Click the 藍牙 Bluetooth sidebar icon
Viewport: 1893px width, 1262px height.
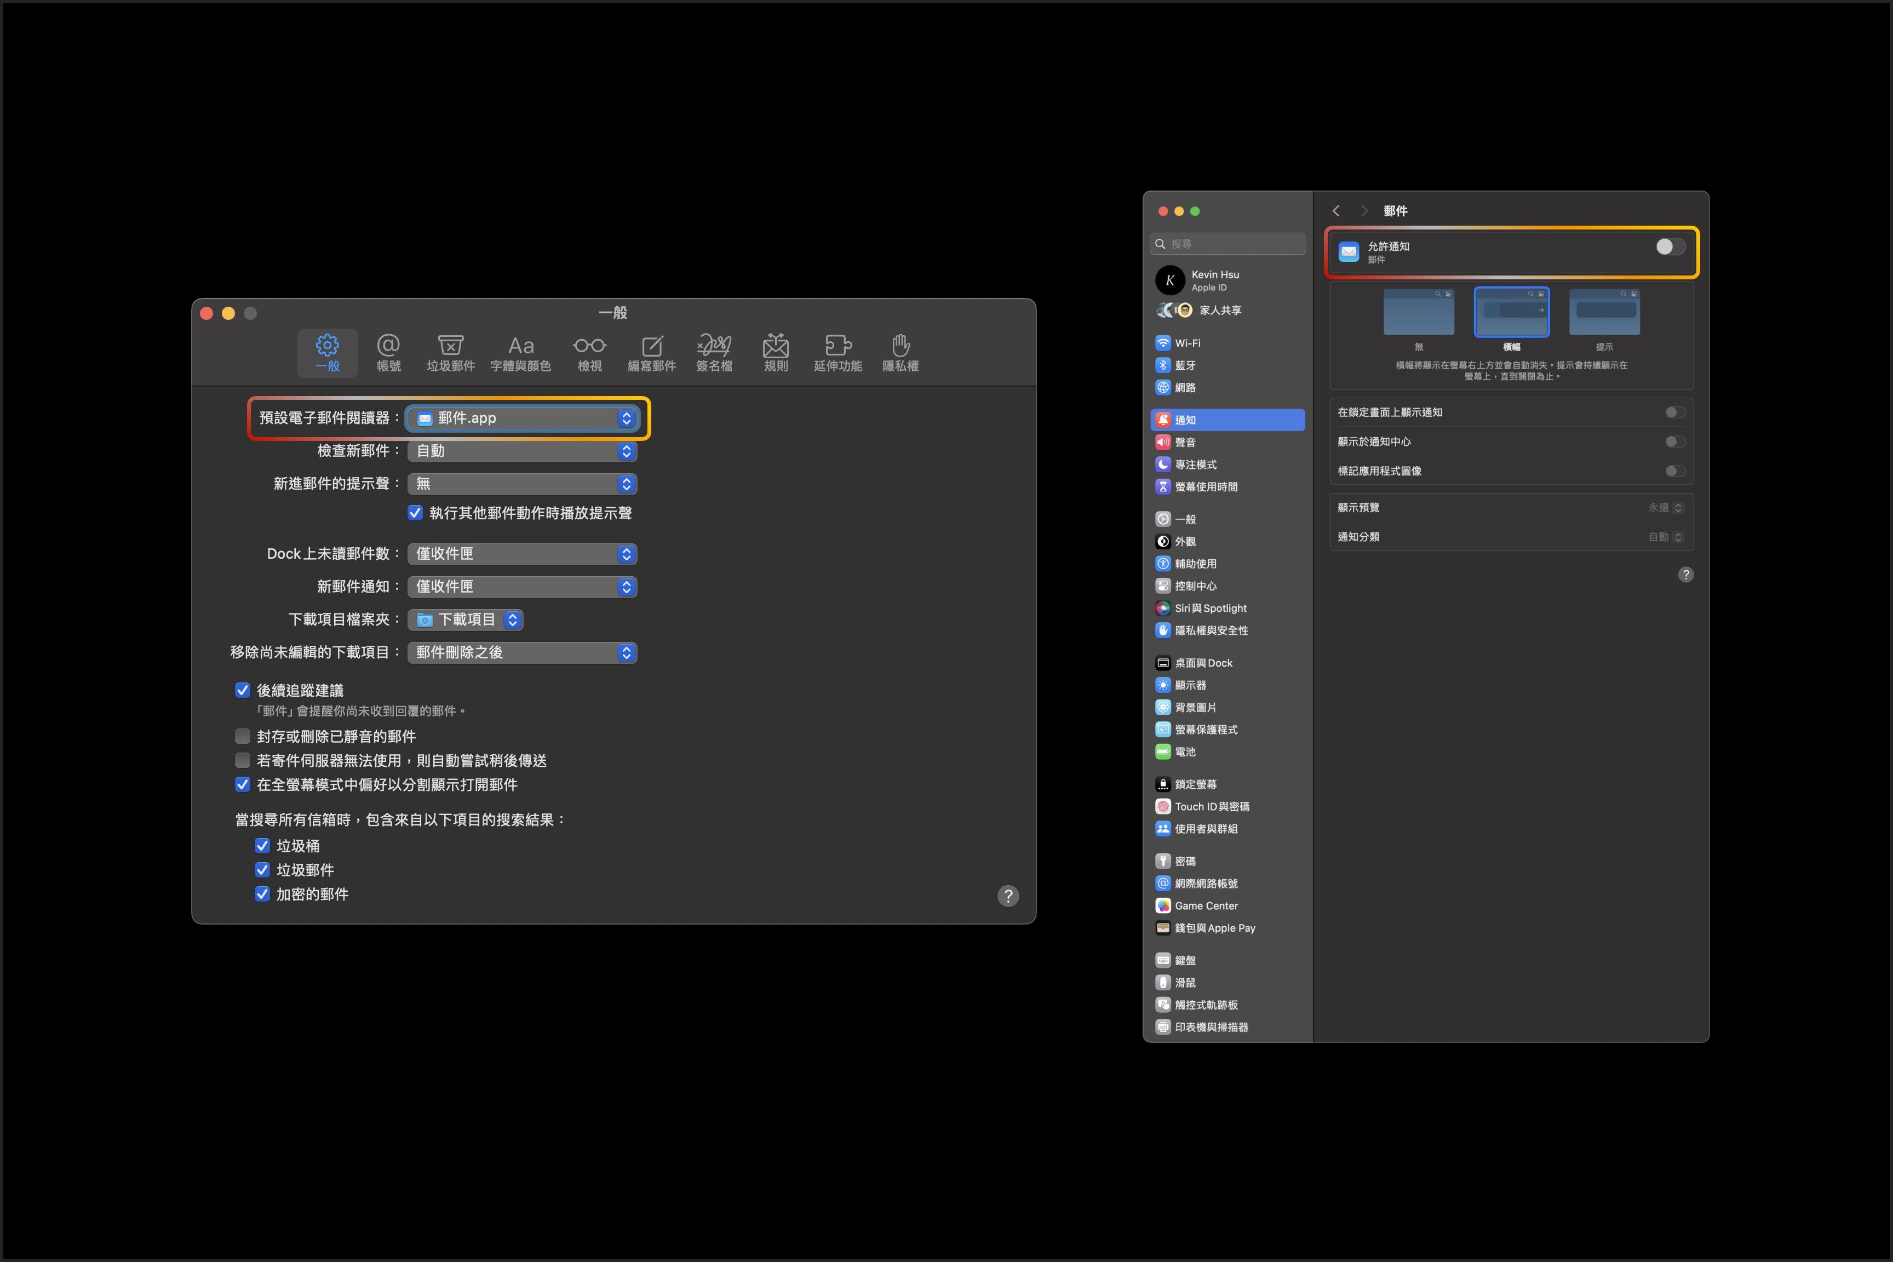click(1163, 365)
